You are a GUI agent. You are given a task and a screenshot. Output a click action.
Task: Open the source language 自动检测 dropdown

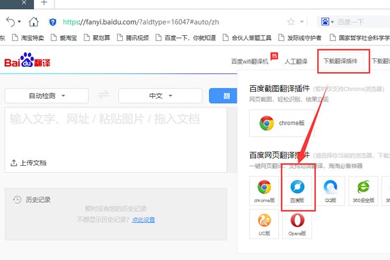point(47,96)
